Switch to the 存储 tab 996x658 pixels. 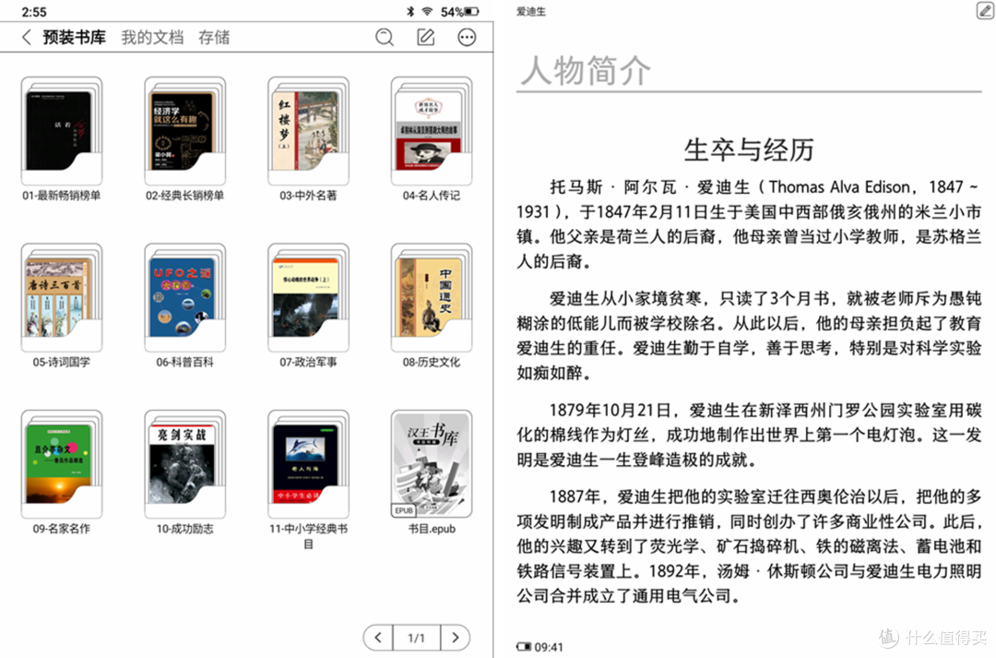pyautogui.click(x=214, y=38)
